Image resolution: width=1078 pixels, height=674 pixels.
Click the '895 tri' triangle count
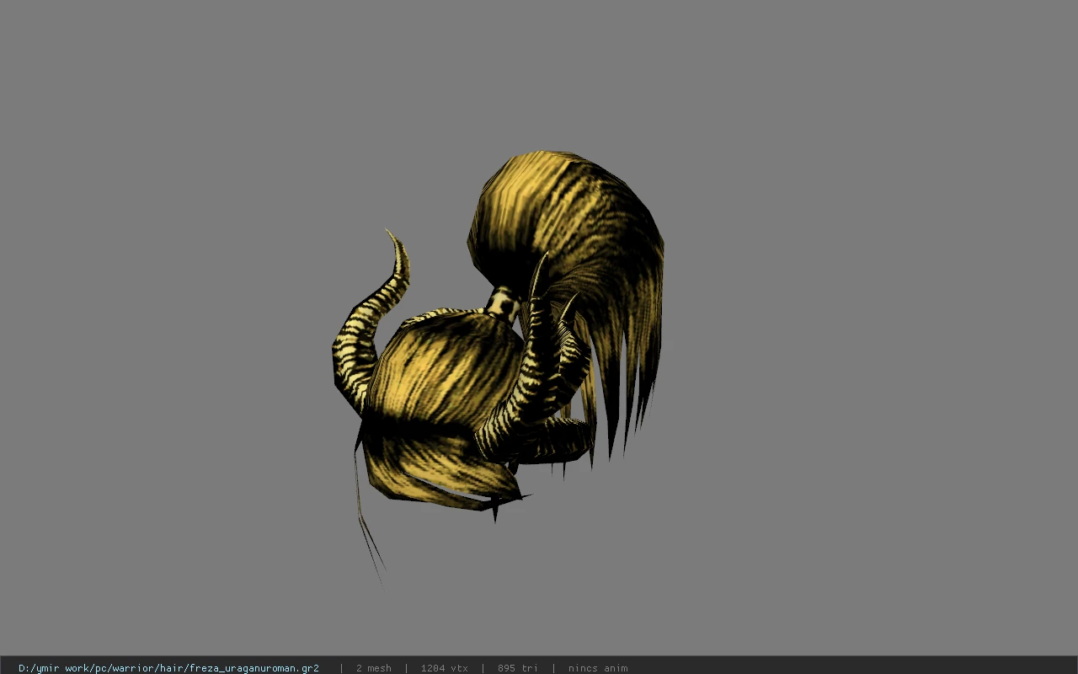tap(517, 668)
